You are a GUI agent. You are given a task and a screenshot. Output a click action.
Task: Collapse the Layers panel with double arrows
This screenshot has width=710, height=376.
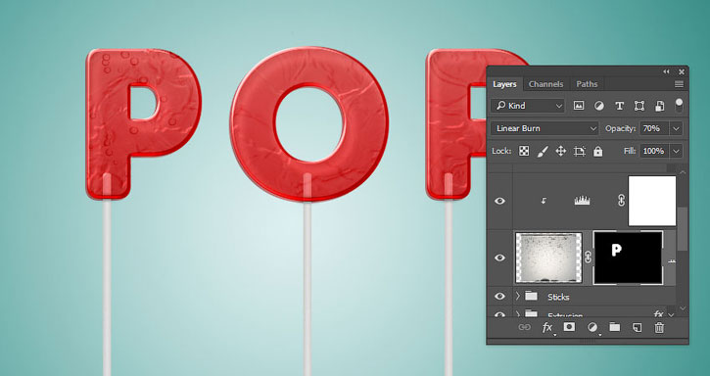(x=666, y=71)
